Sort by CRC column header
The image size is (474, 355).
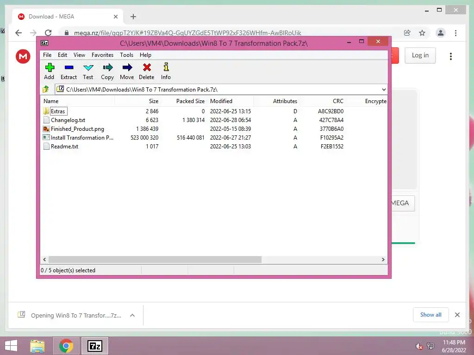(x=323, y=101)
